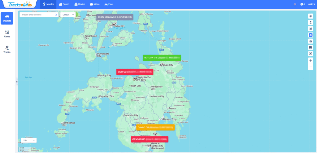Open the Objects panel in sidebar
This screenshot has height=153, width=317.
[x=7, y=18]
